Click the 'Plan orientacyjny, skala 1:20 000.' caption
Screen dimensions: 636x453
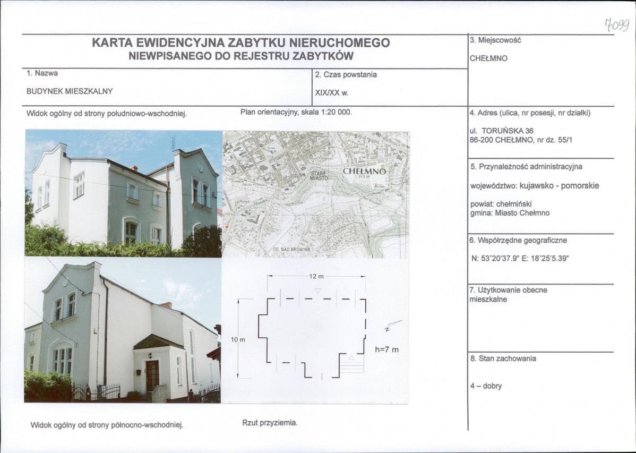click(296, 112)
